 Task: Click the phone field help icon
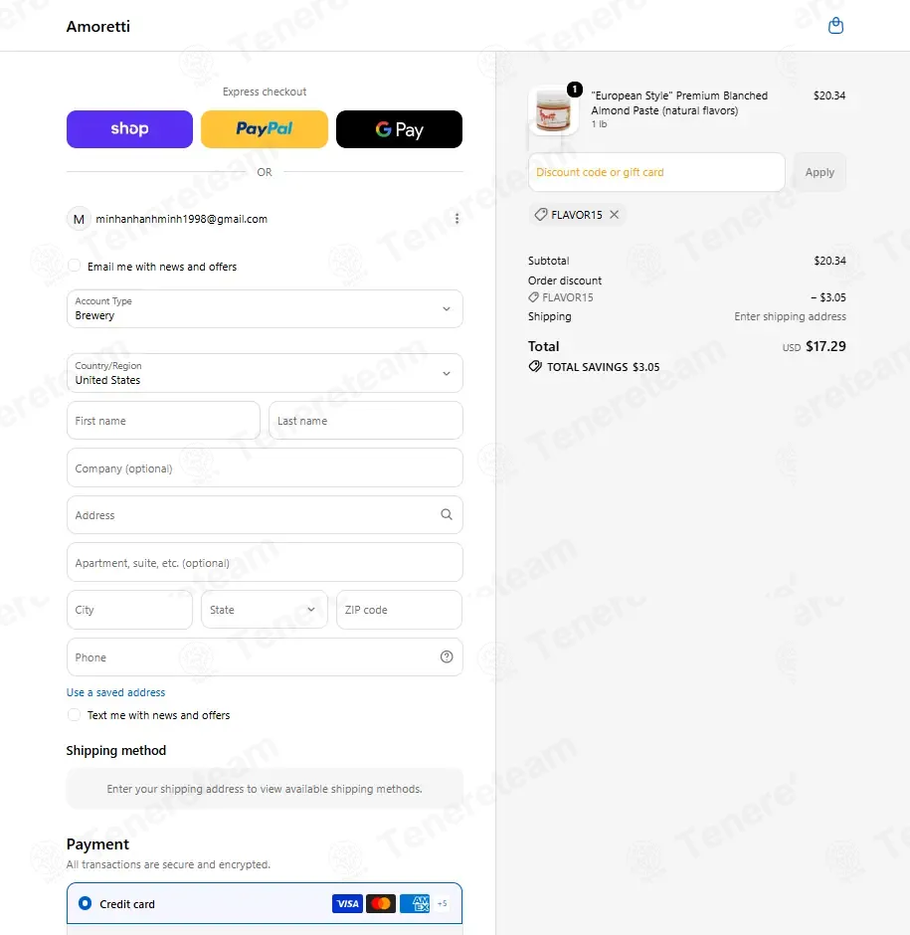(x=447, y=656)
